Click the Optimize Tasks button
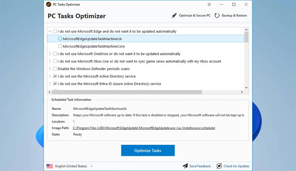The width and height of the screenshot is (296, 171). [x=148, y=151]
